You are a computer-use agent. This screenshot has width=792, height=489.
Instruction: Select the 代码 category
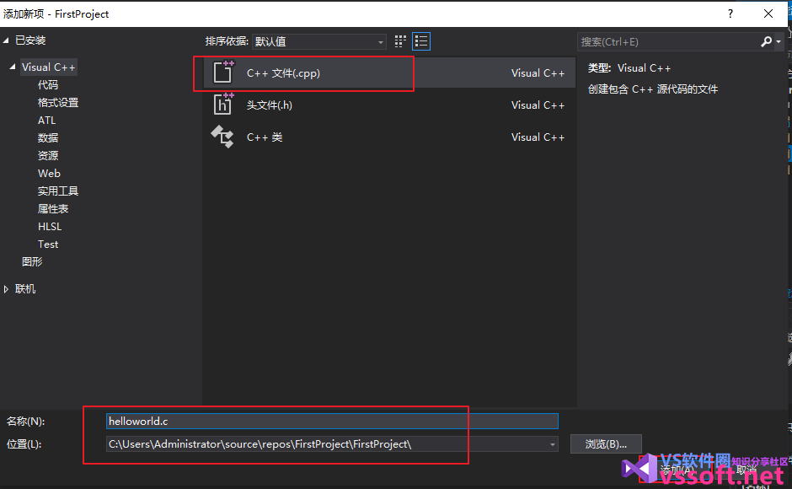[48, 85]
